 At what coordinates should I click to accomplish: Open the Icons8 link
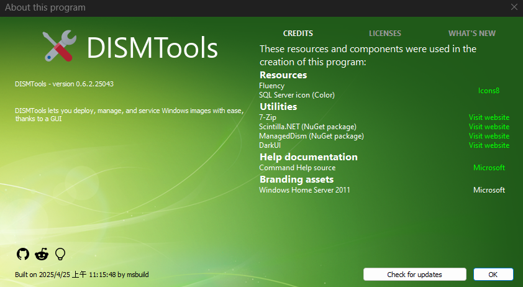[489, 91]
